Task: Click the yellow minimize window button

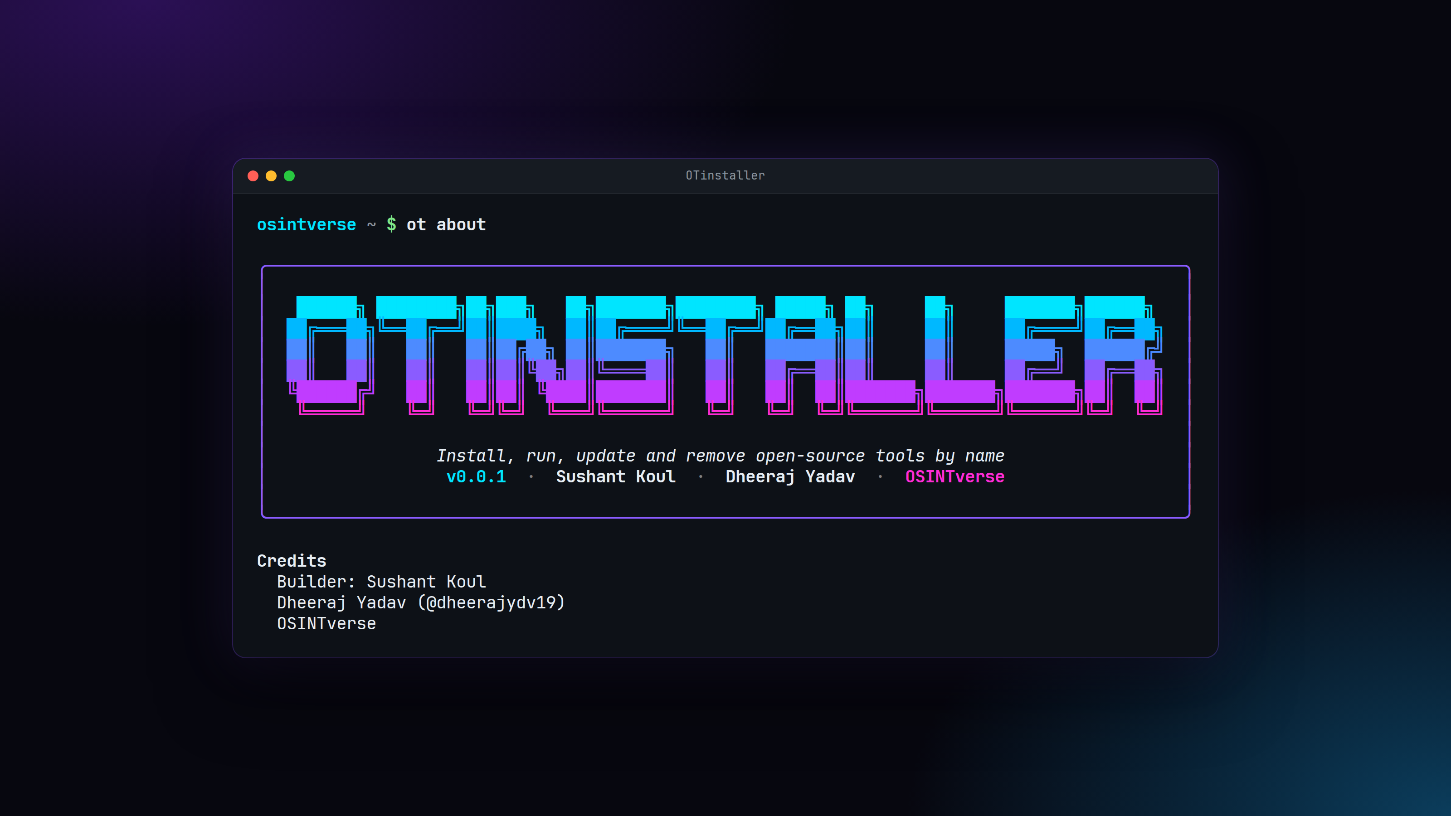Action: click(271, 176)
